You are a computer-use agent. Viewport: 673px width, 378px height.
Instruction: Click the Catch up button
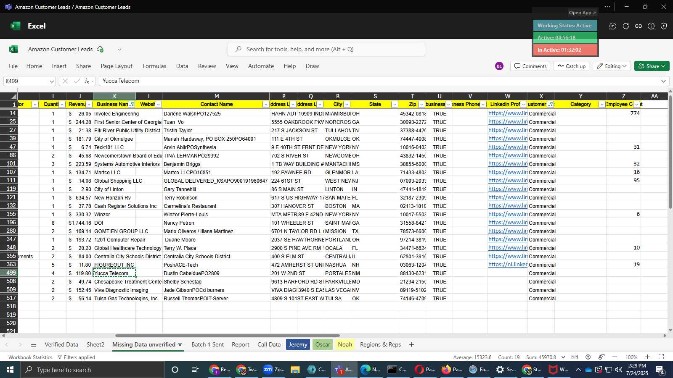(x=571, y=66)
